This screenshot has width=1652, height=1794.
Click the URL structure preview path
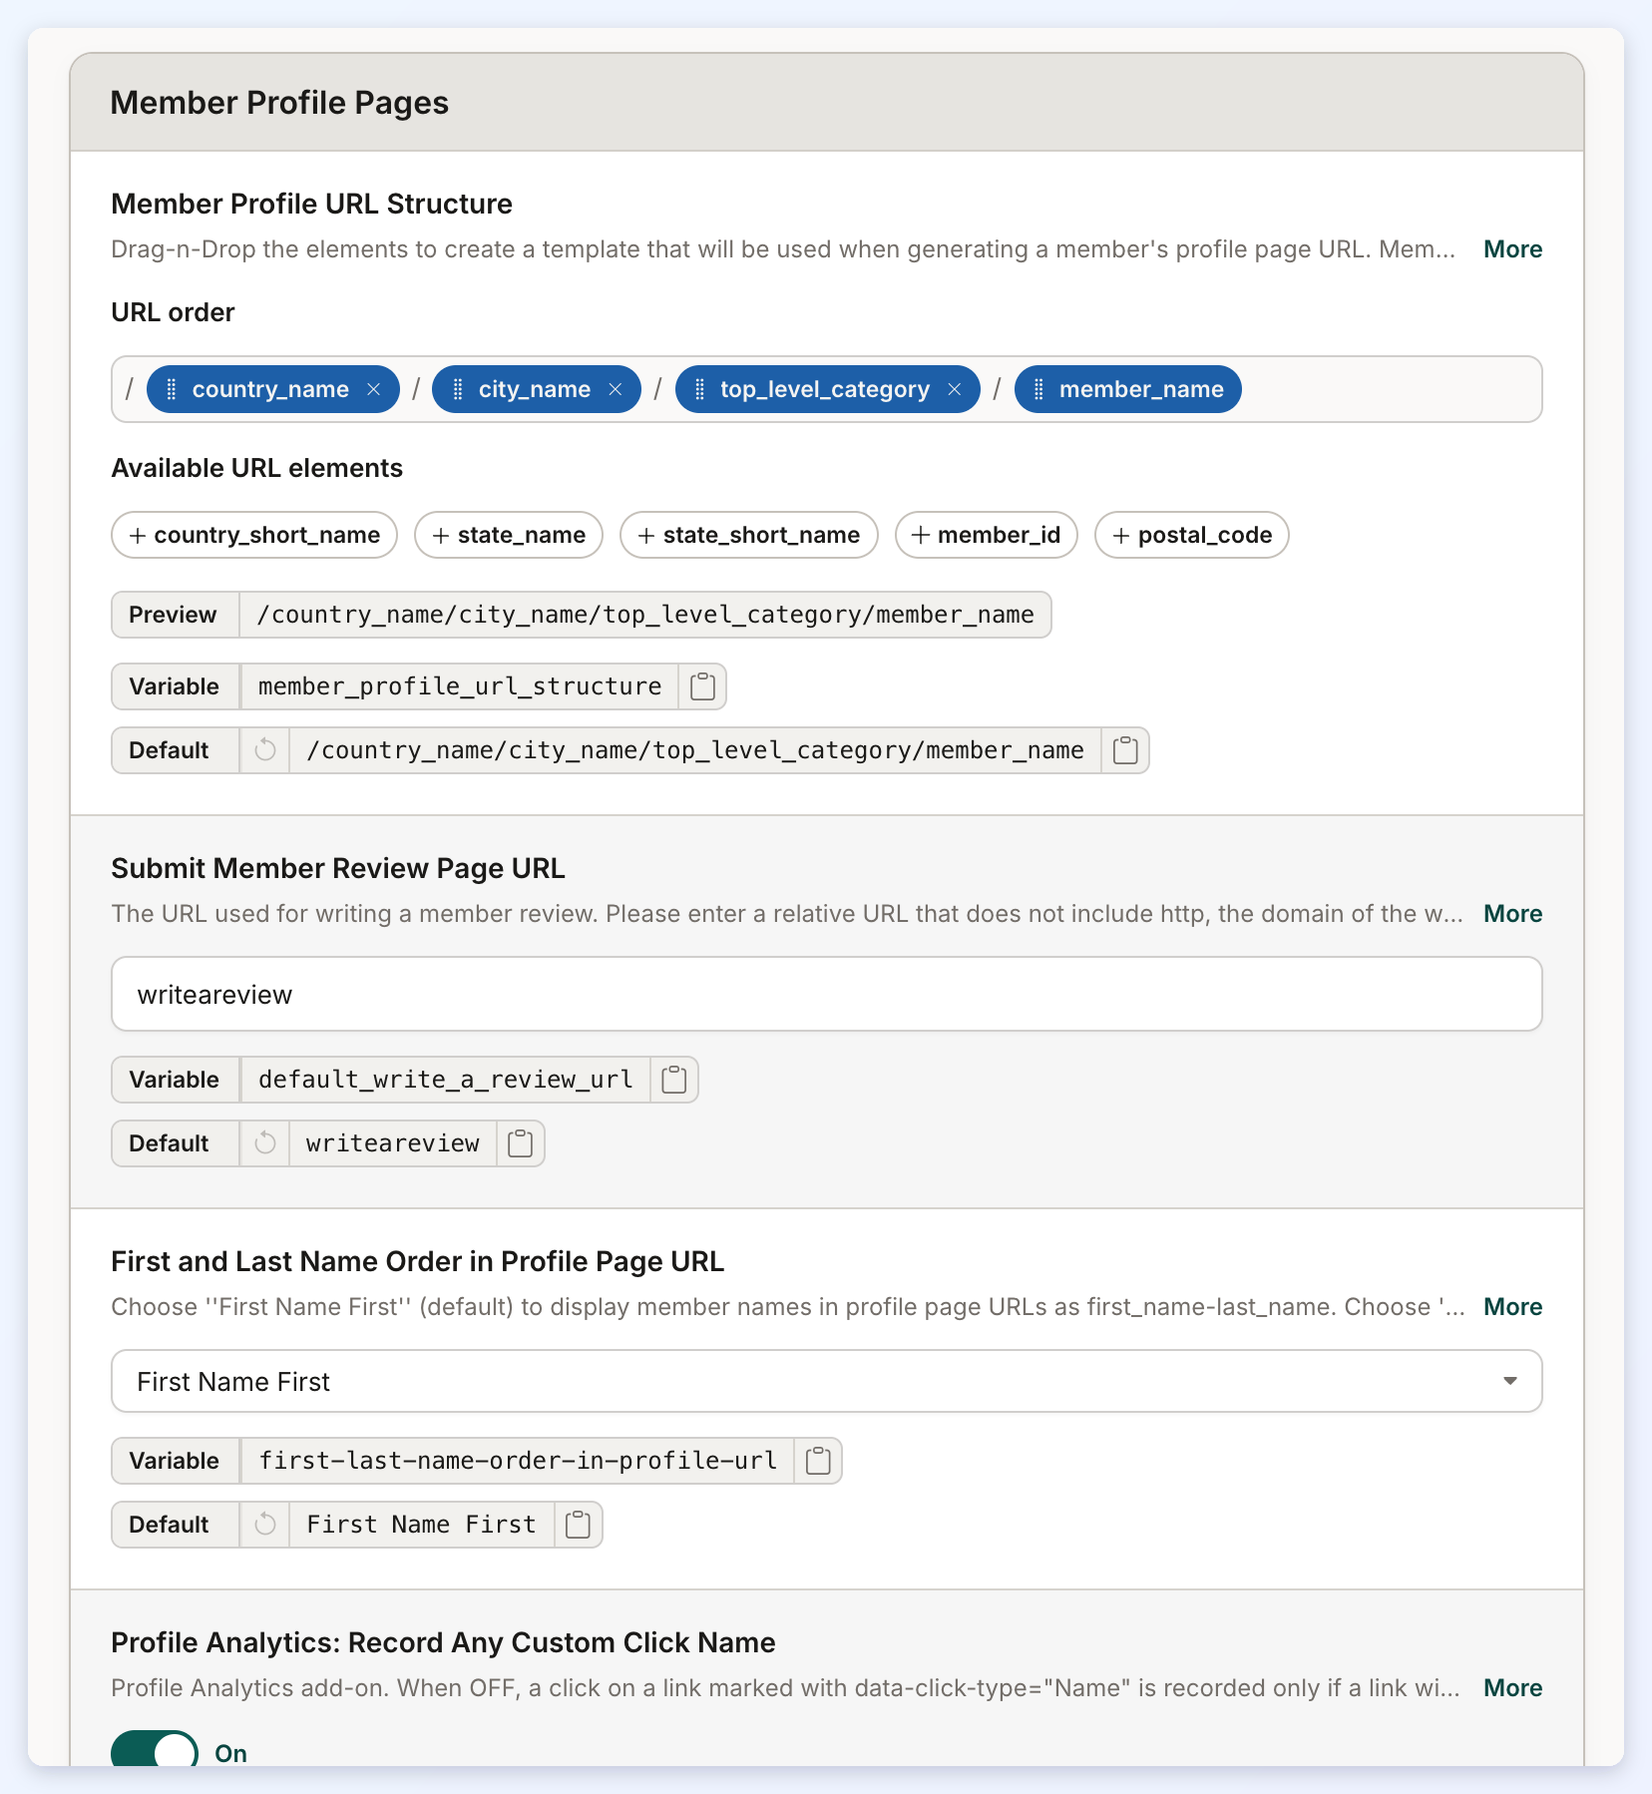pos(645,615)
